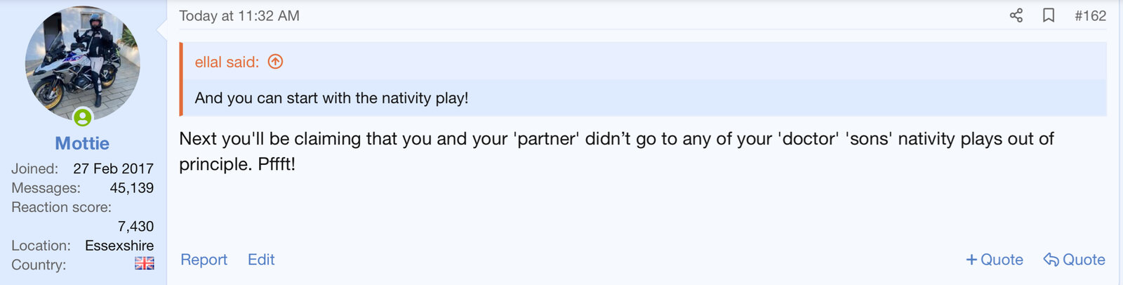The width and height of the screenshot is (1123, 285).
Task: Click the green online status badge
Action: 83,117
